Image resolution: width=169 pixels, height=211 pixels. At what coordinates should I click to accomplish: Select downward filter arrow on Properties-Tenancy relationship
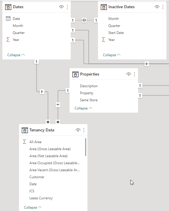click(58, 105)
